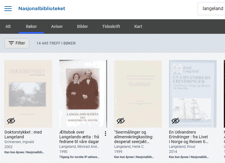Open the En Udvandrers Erindringer cover thumbnail

click(x=193, y=94)
